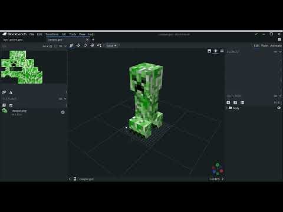Click the triangle icon below UV editor
The height and width of the screenshot is (212, 283).
[11, 92]
